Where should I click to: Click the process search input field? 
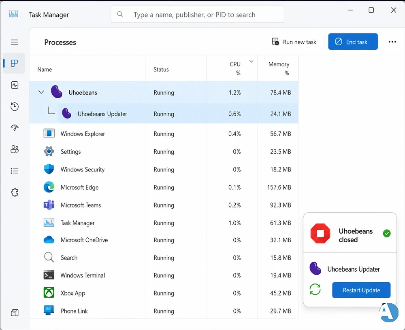(x=197, y=15)
